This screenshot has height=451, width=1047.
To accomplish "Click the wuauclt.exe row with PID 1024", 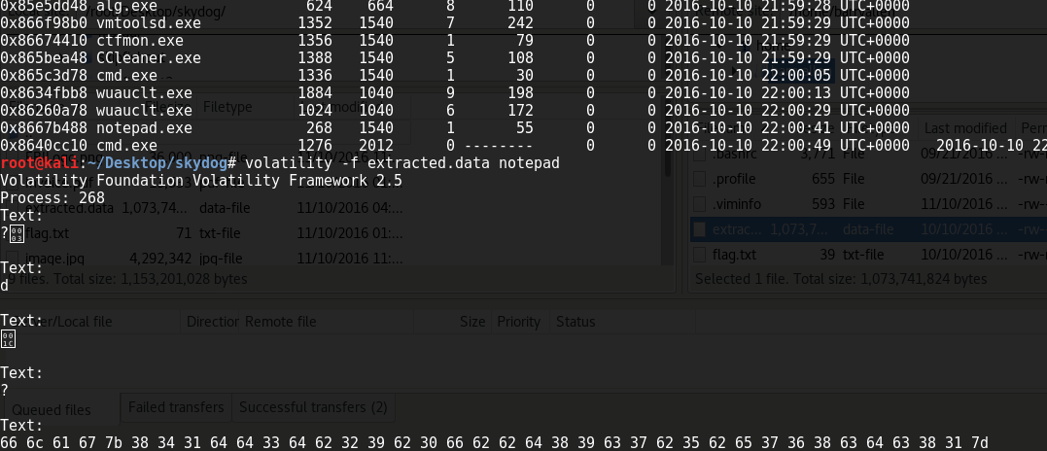I will pos(455,110).
